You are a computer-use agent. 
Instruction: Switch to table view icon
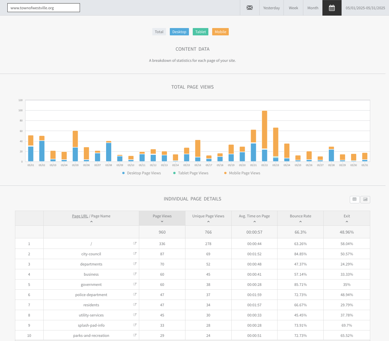click(354, 200)
